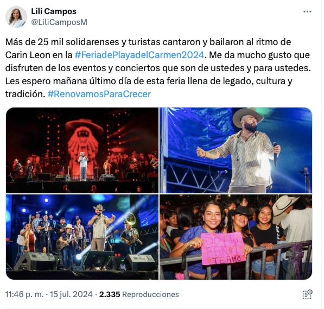Open the three-dot more options menu

(307, 12)
